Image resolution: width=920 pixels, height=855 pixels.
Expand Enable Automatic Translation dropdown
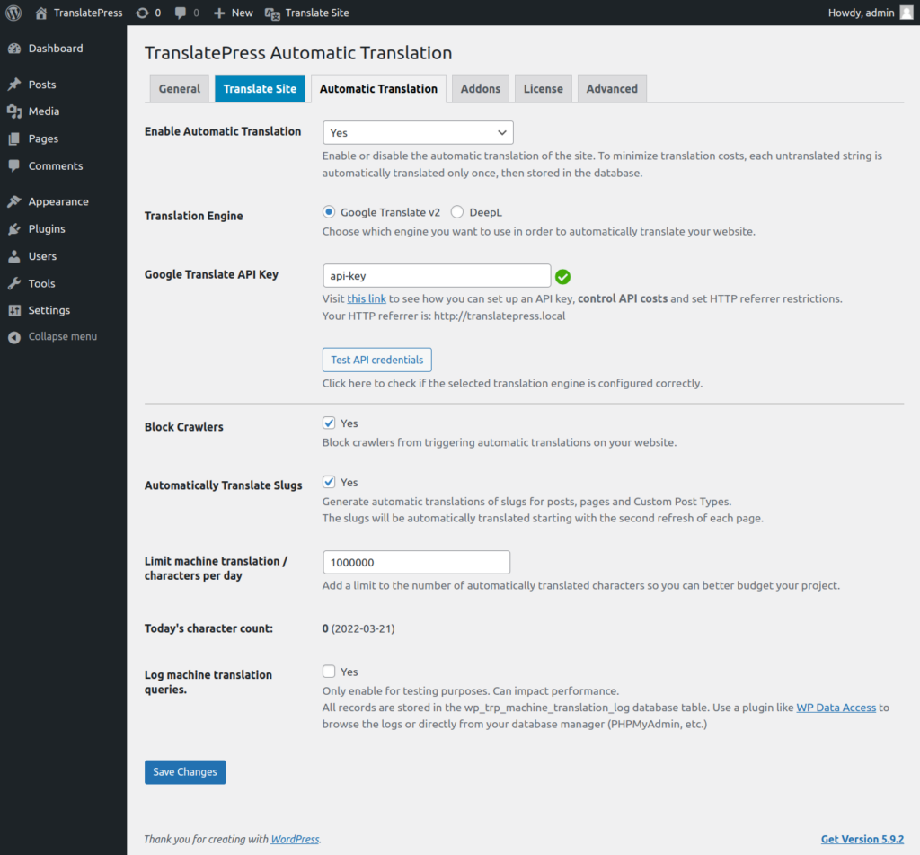(x=418, y=132)
